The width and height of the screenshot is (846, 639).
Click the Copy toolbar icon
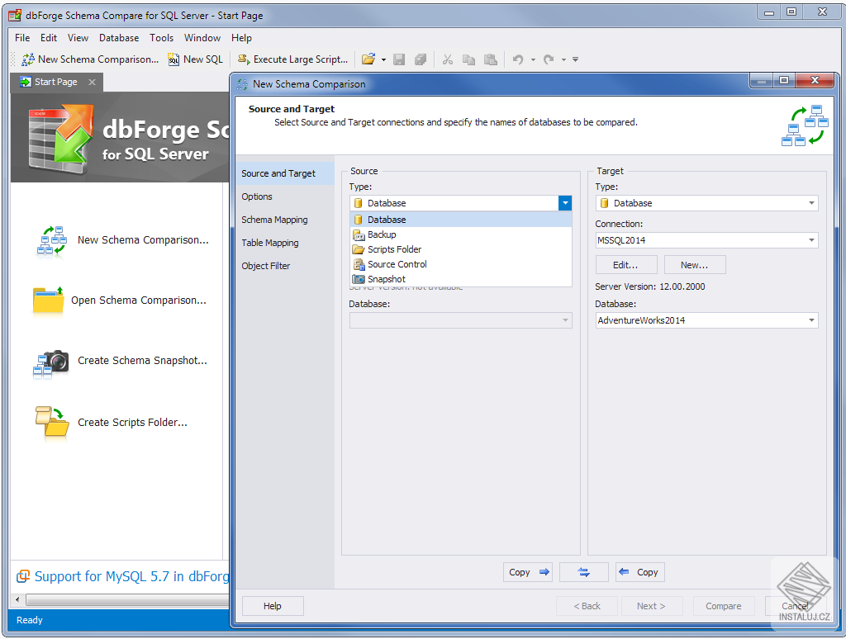point(469,59)
